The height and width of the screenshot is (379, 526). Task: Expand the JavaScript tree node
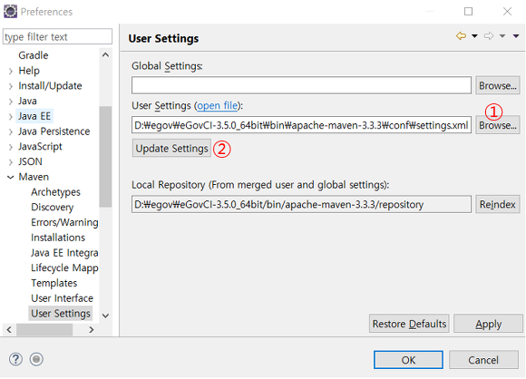coord(10,147)
